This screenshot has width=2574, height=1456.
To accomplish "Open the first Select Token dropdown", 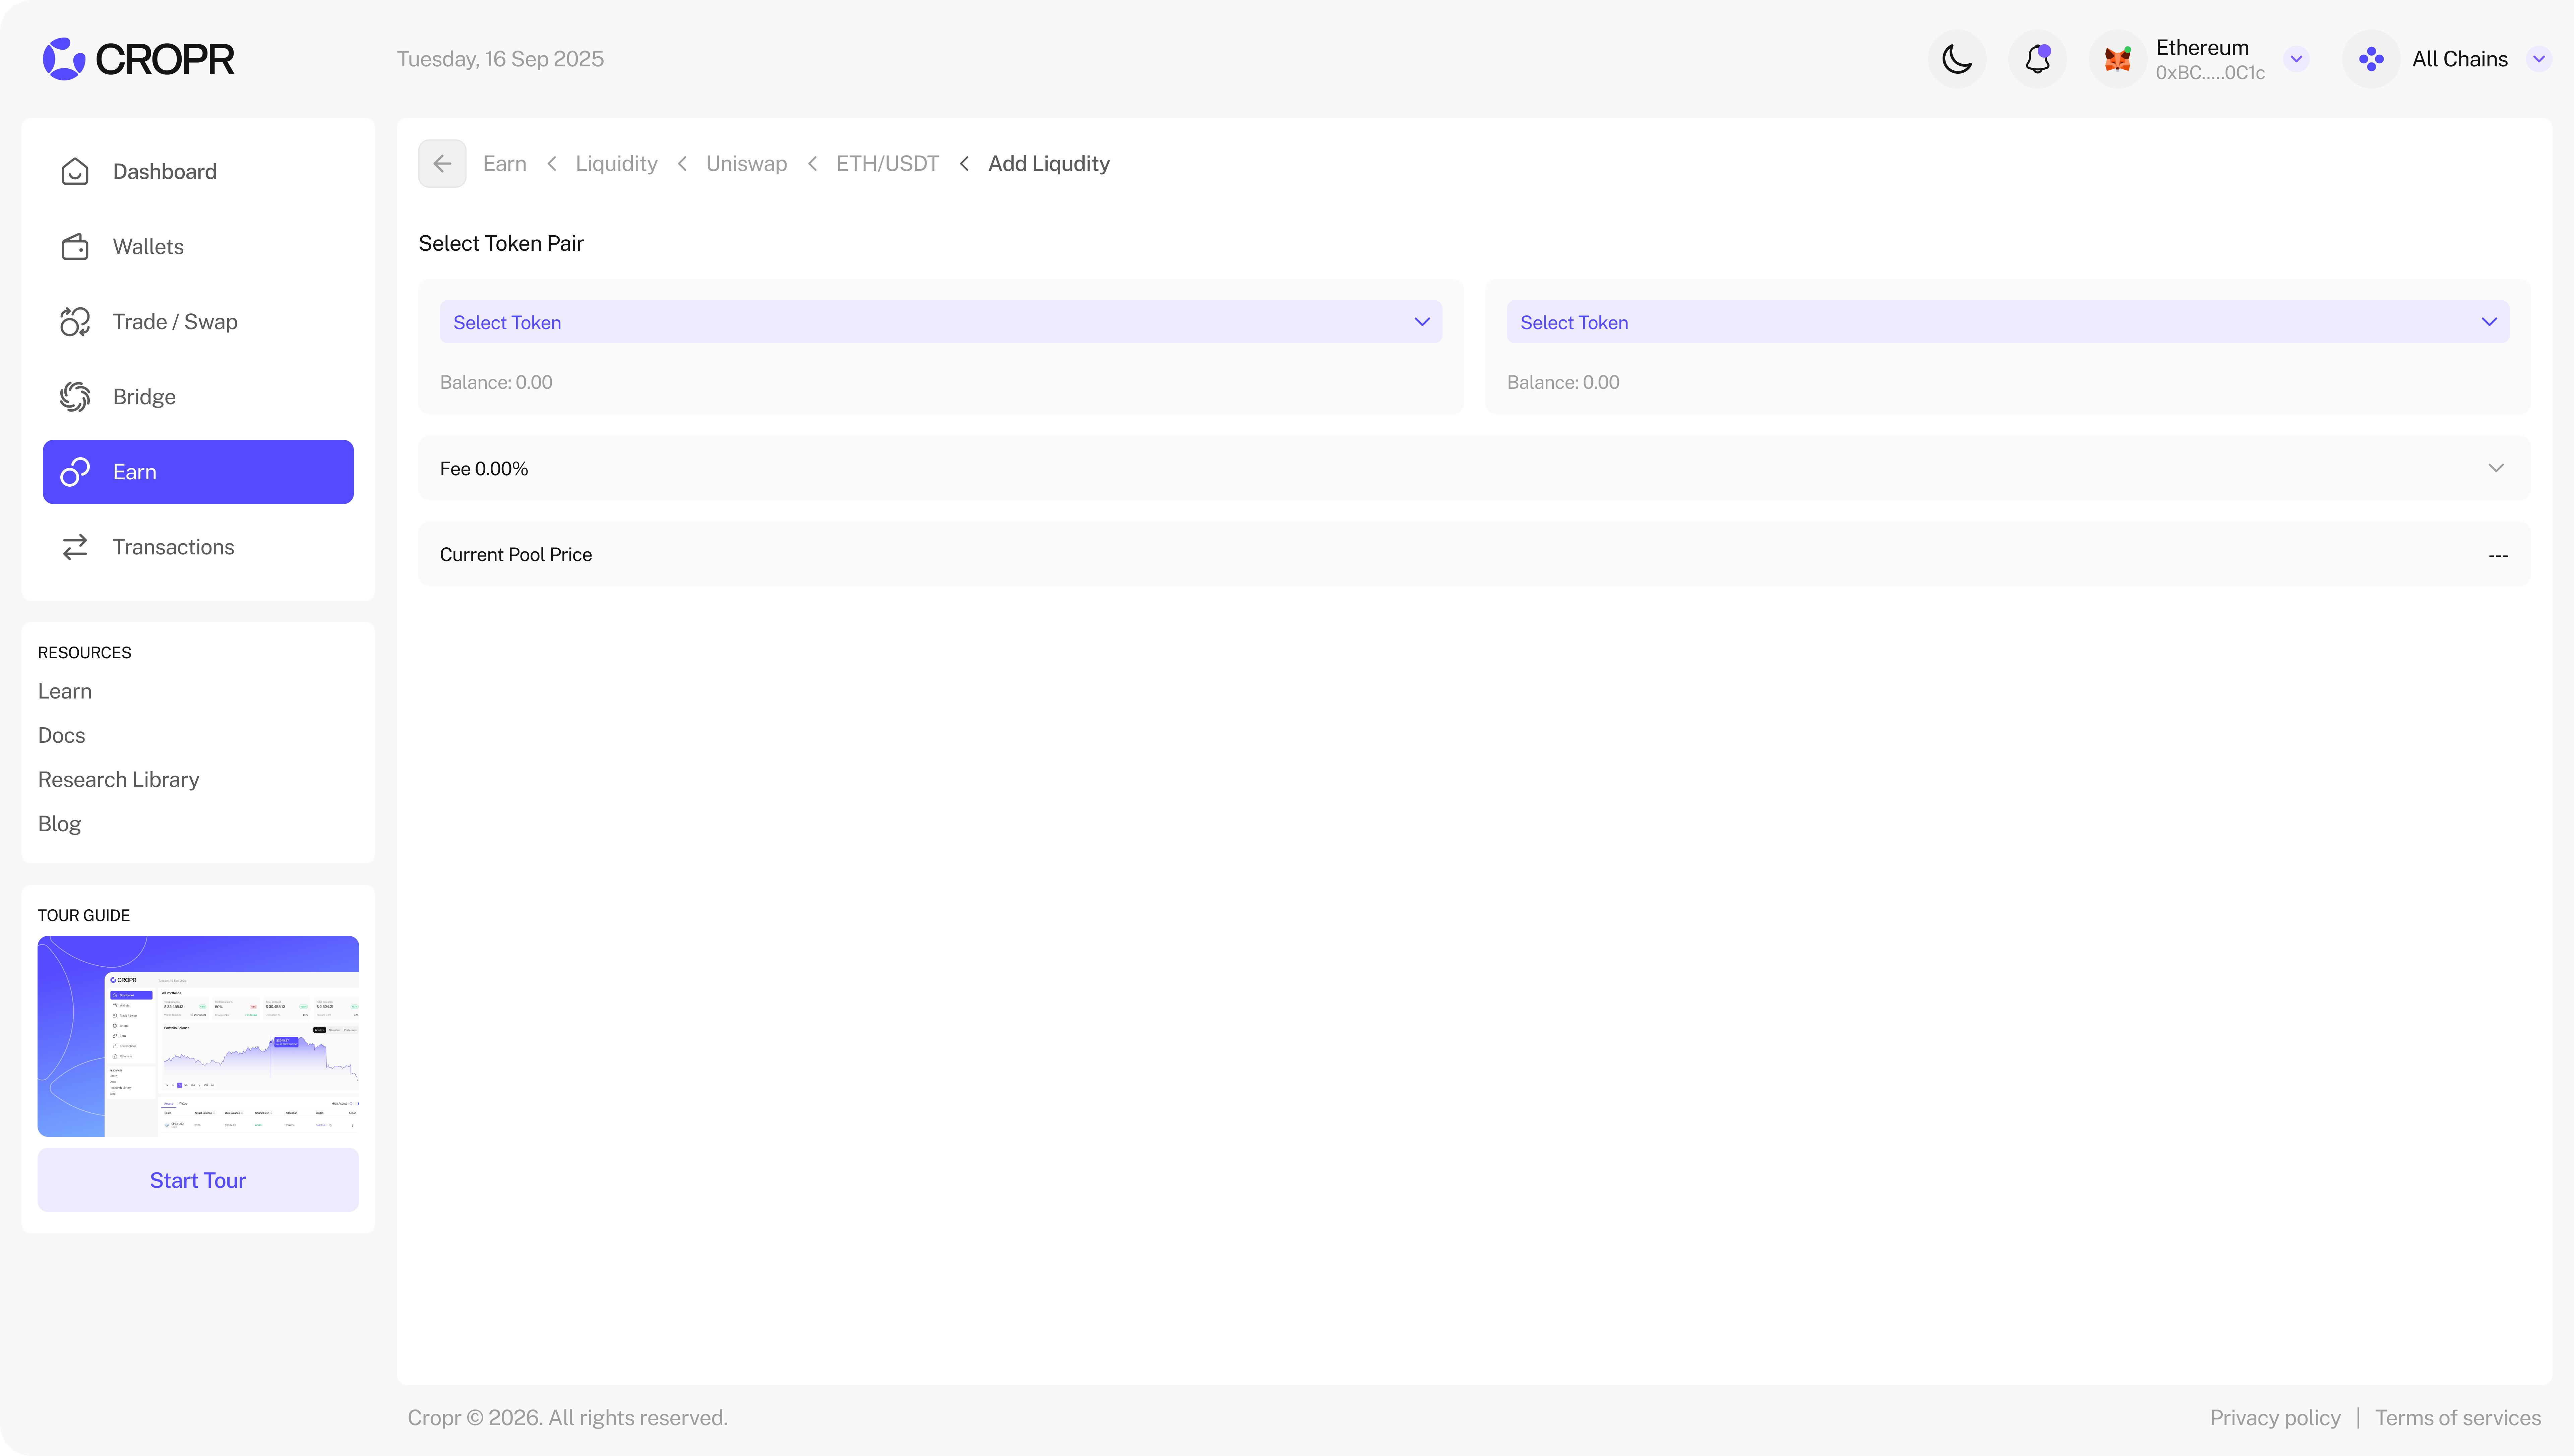I will click(941, 322).
